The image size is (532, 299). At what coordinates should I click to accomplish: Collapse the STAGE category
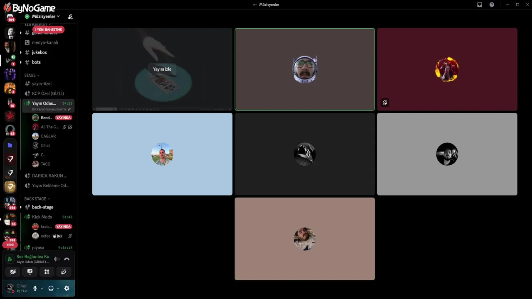click(x=32, y=76)
